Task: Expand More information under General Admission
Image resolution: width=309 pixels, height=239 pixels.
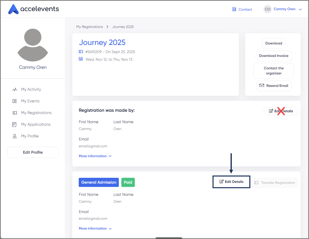Action: click(95, 228)
